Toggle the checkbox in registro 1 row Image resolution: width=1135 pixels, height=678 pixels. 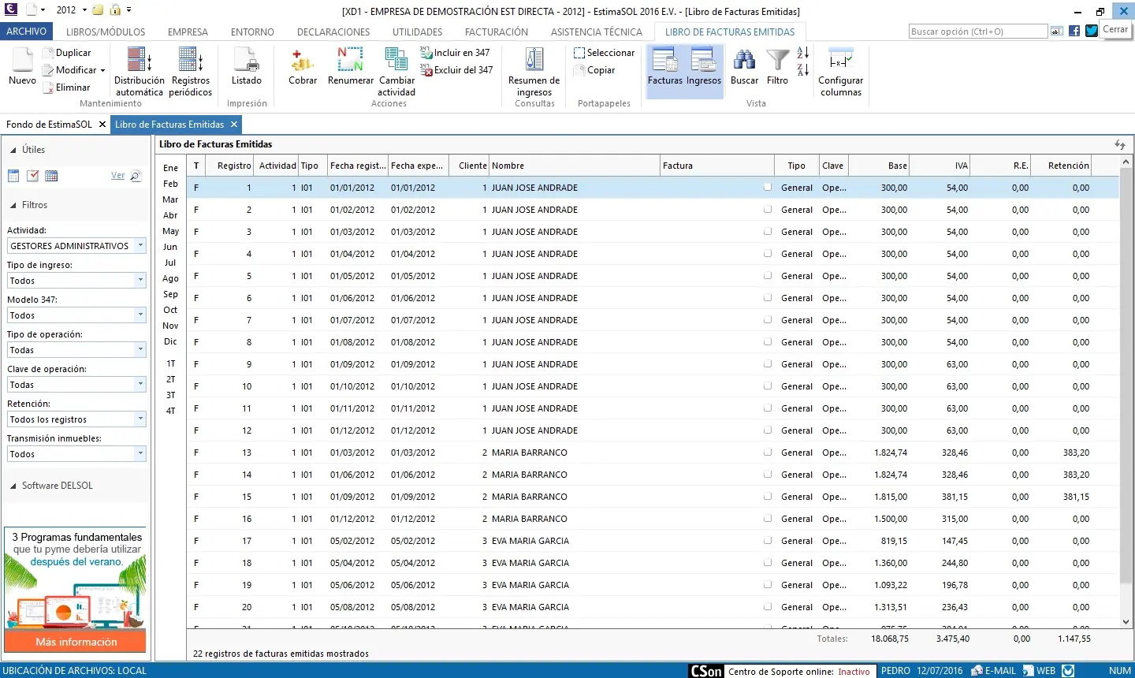coord(767,188)
